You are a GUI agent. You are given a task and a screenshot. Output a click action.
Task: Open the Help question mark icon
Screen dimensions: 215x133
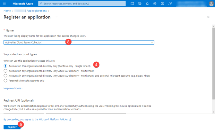pos(162,4)
